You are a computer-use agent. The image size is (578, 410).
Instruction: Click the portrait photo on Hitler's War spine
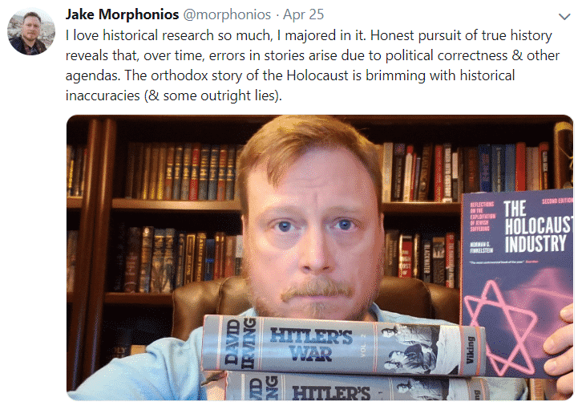click(409, 347)
